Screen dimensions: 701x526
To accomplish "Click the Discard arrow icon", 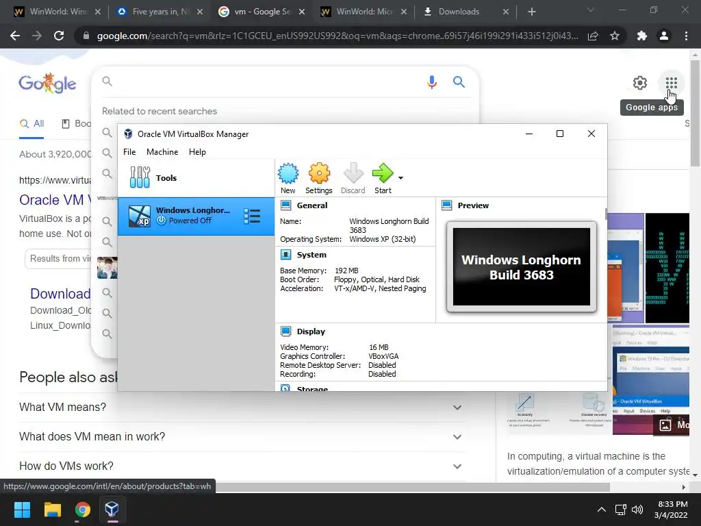I will coord(353,173).
